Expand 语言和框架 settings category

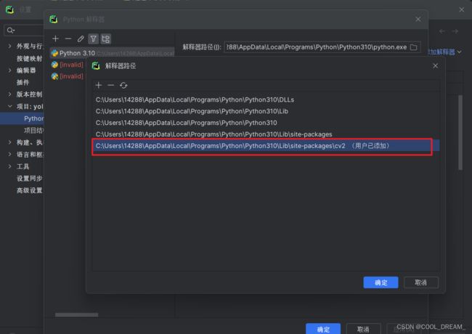[9, 155]
